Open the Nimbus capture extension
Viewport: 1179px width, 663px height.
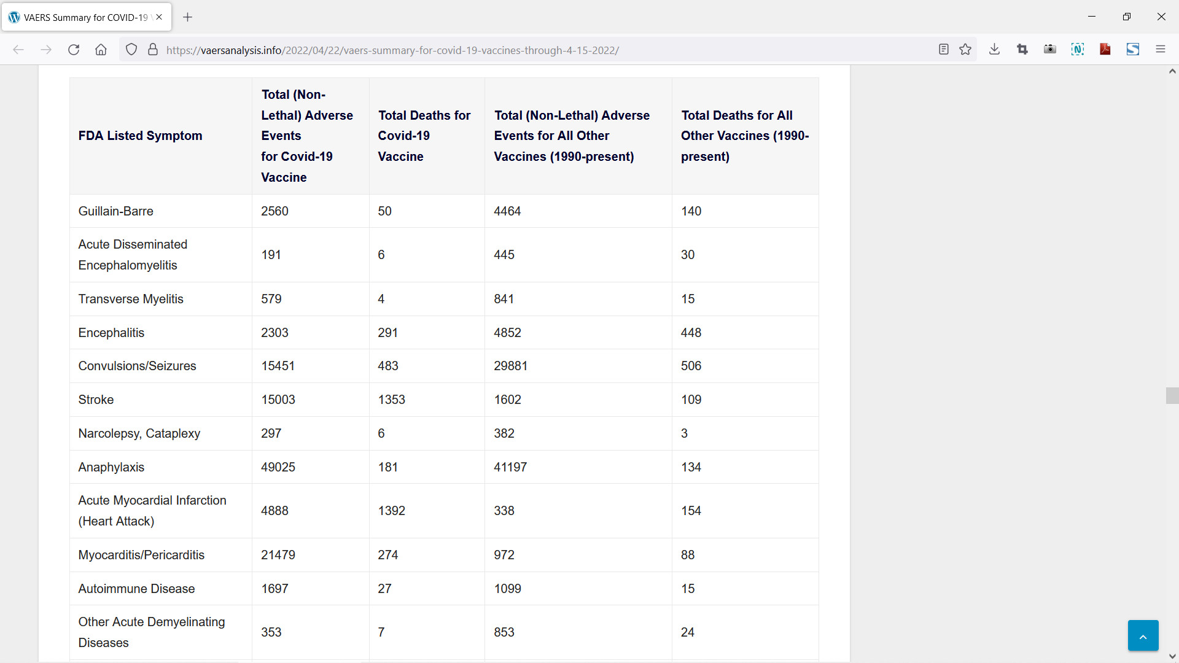coord(1078,50)
